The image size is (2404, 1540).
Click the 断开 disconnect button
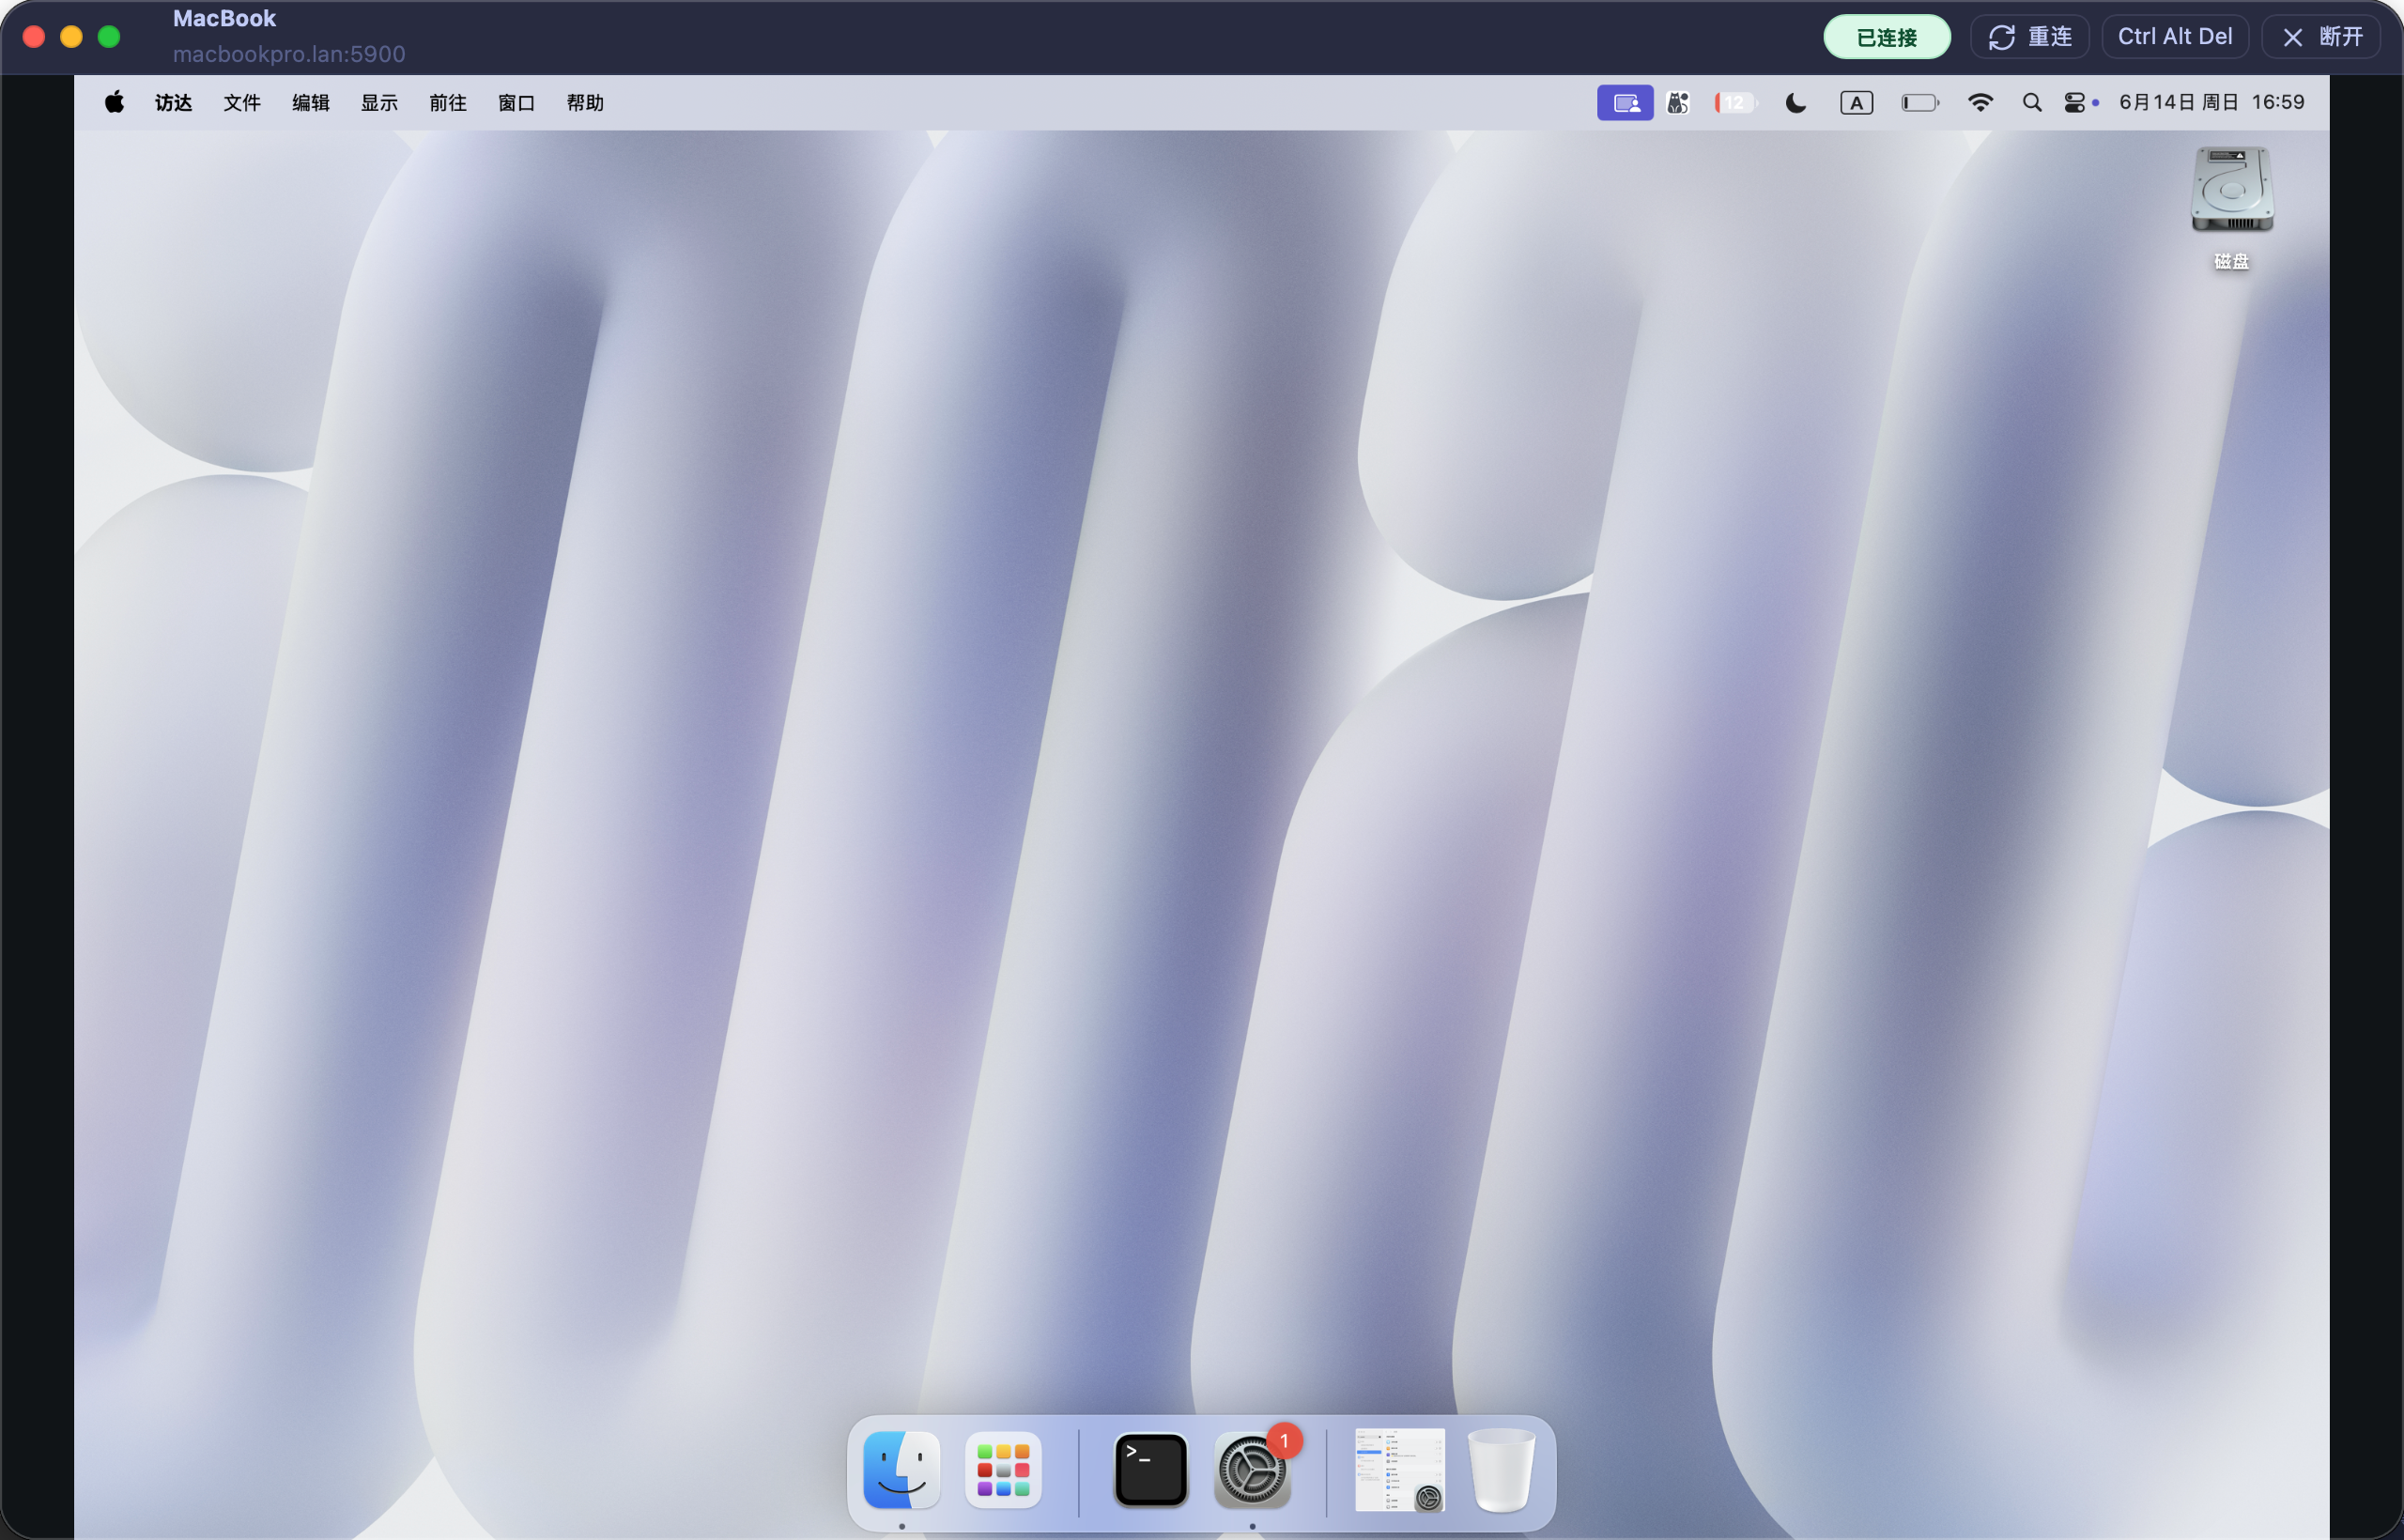[2321, 37]
